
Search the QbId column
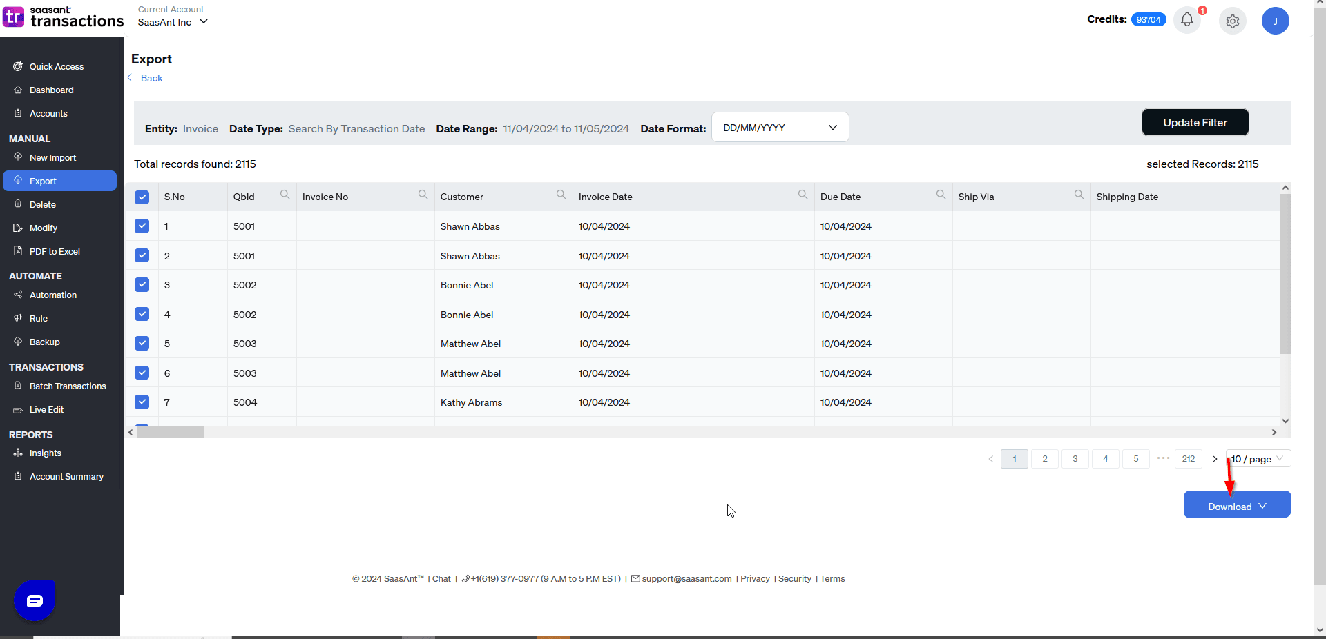285,195
